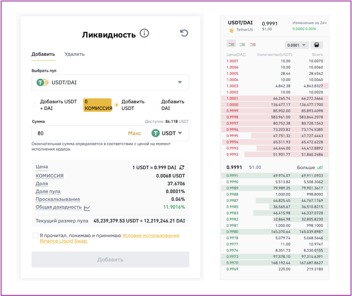Open the Условия использования Binance Liquid Swap link
Viewport: 352px width, 296px height.
tap(109, 238)
